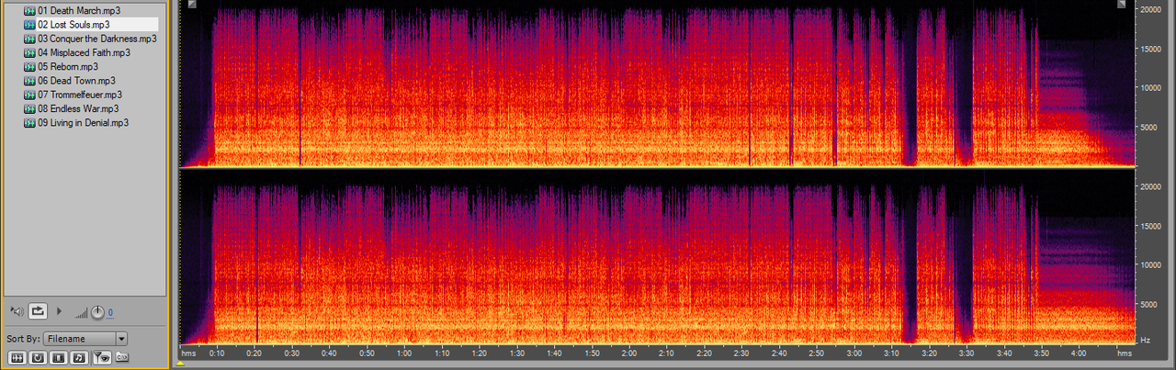The height and width of the screenshot is (370, 1176).
Task: Click the Hz label on frequency ruler
Action: click(x=1145, y=340)
